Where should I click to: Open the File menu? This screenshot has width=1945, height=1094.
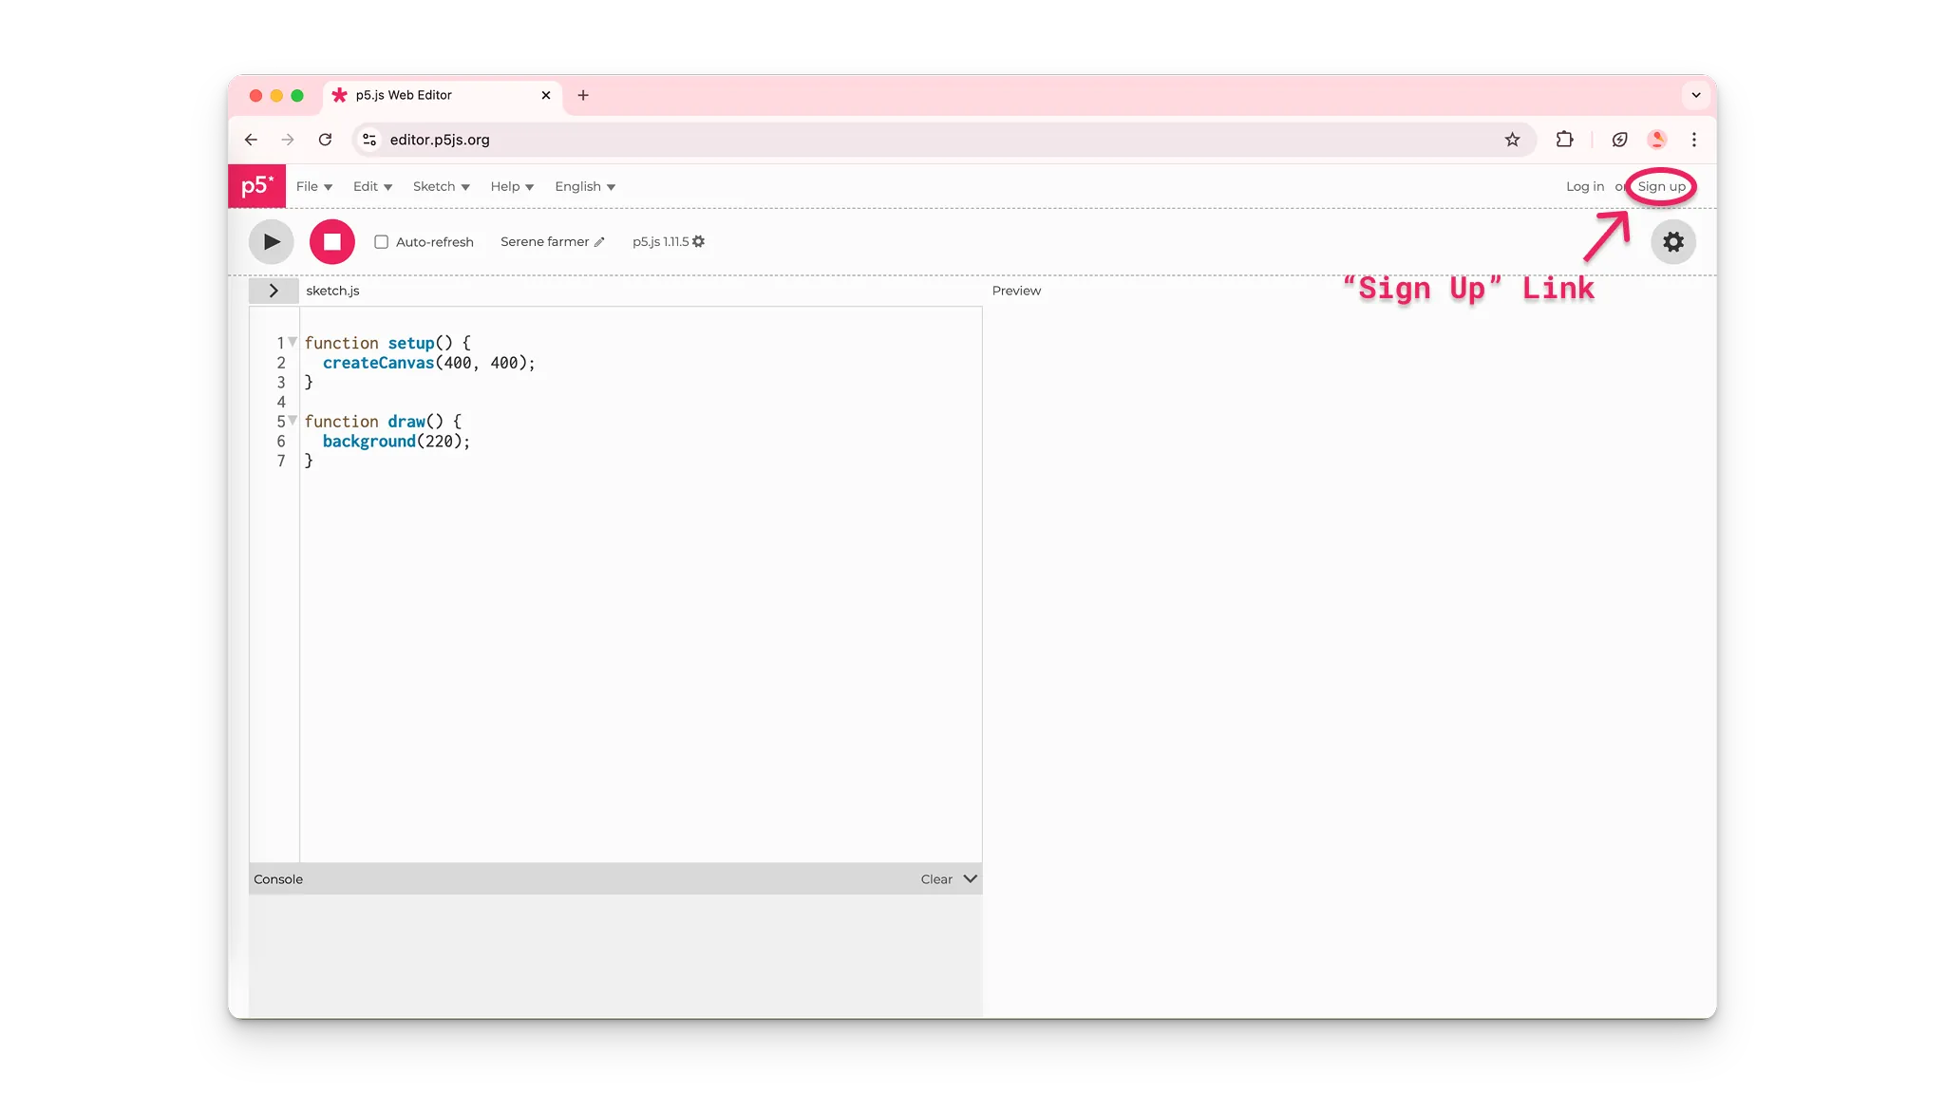pyautogui.click(x=313, y=186)
